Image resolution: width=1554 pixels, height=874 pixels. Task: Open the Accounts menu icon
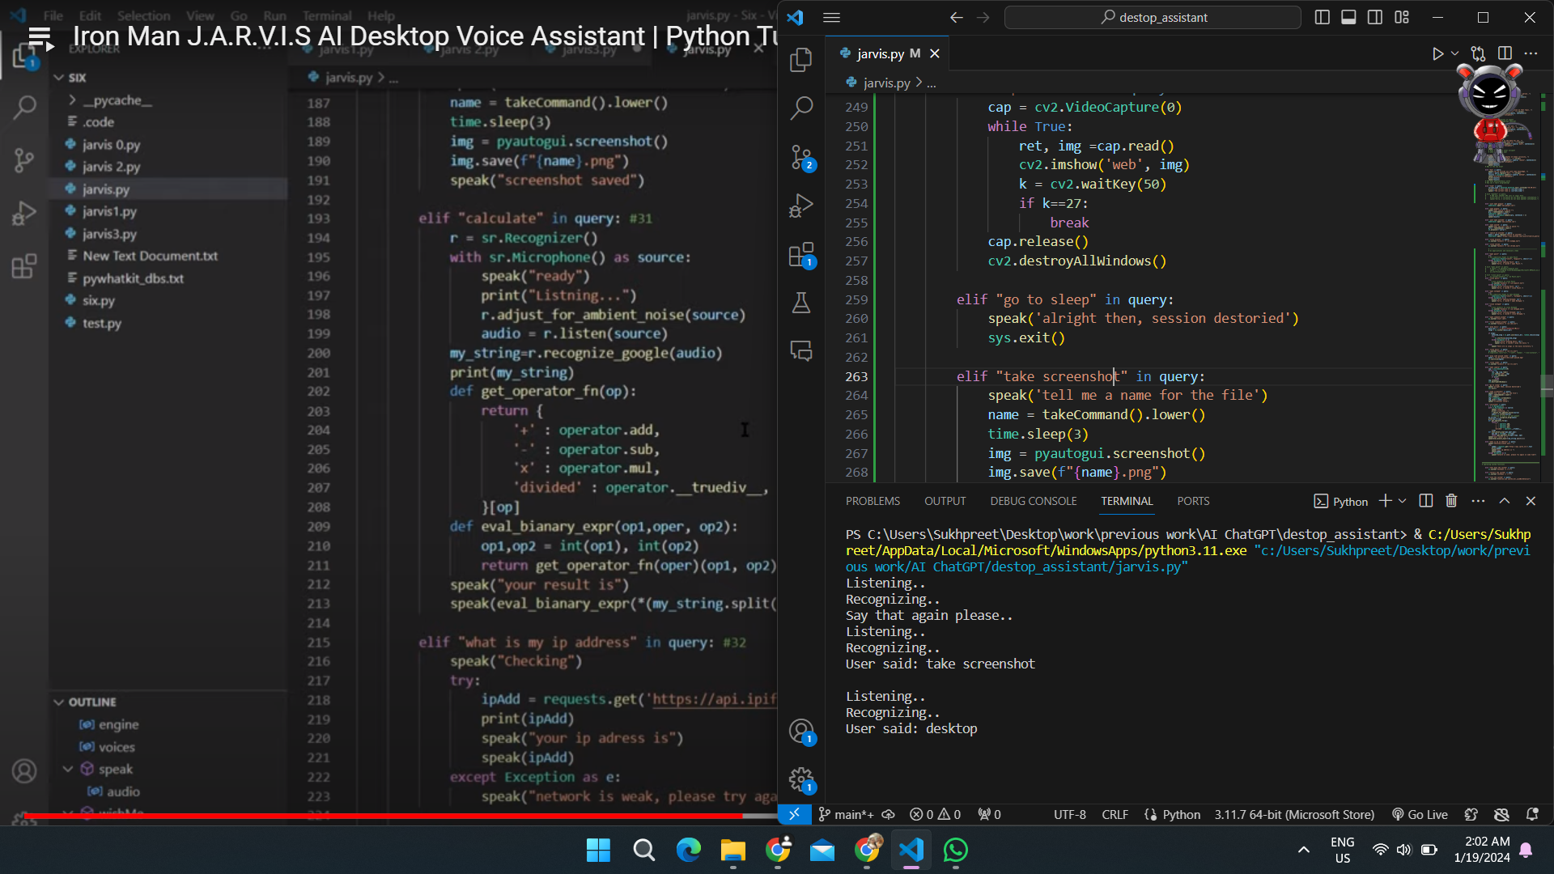(x=801, y=732)
